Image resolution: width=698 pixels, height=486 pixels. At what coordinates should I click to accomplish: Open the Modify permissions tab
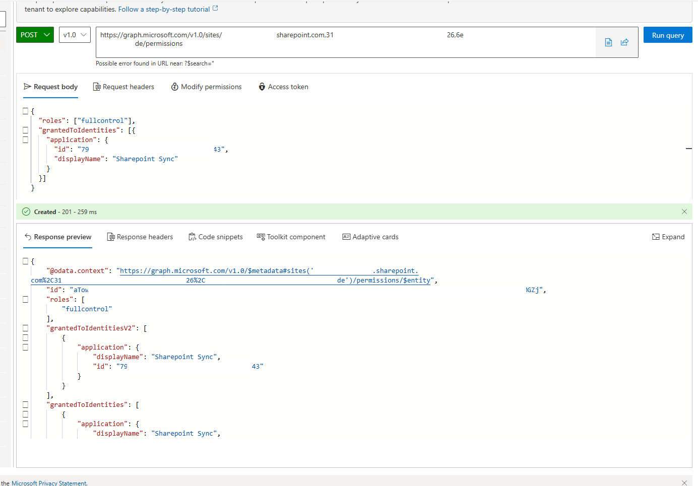pyautogui.click(x=206, y=87)
